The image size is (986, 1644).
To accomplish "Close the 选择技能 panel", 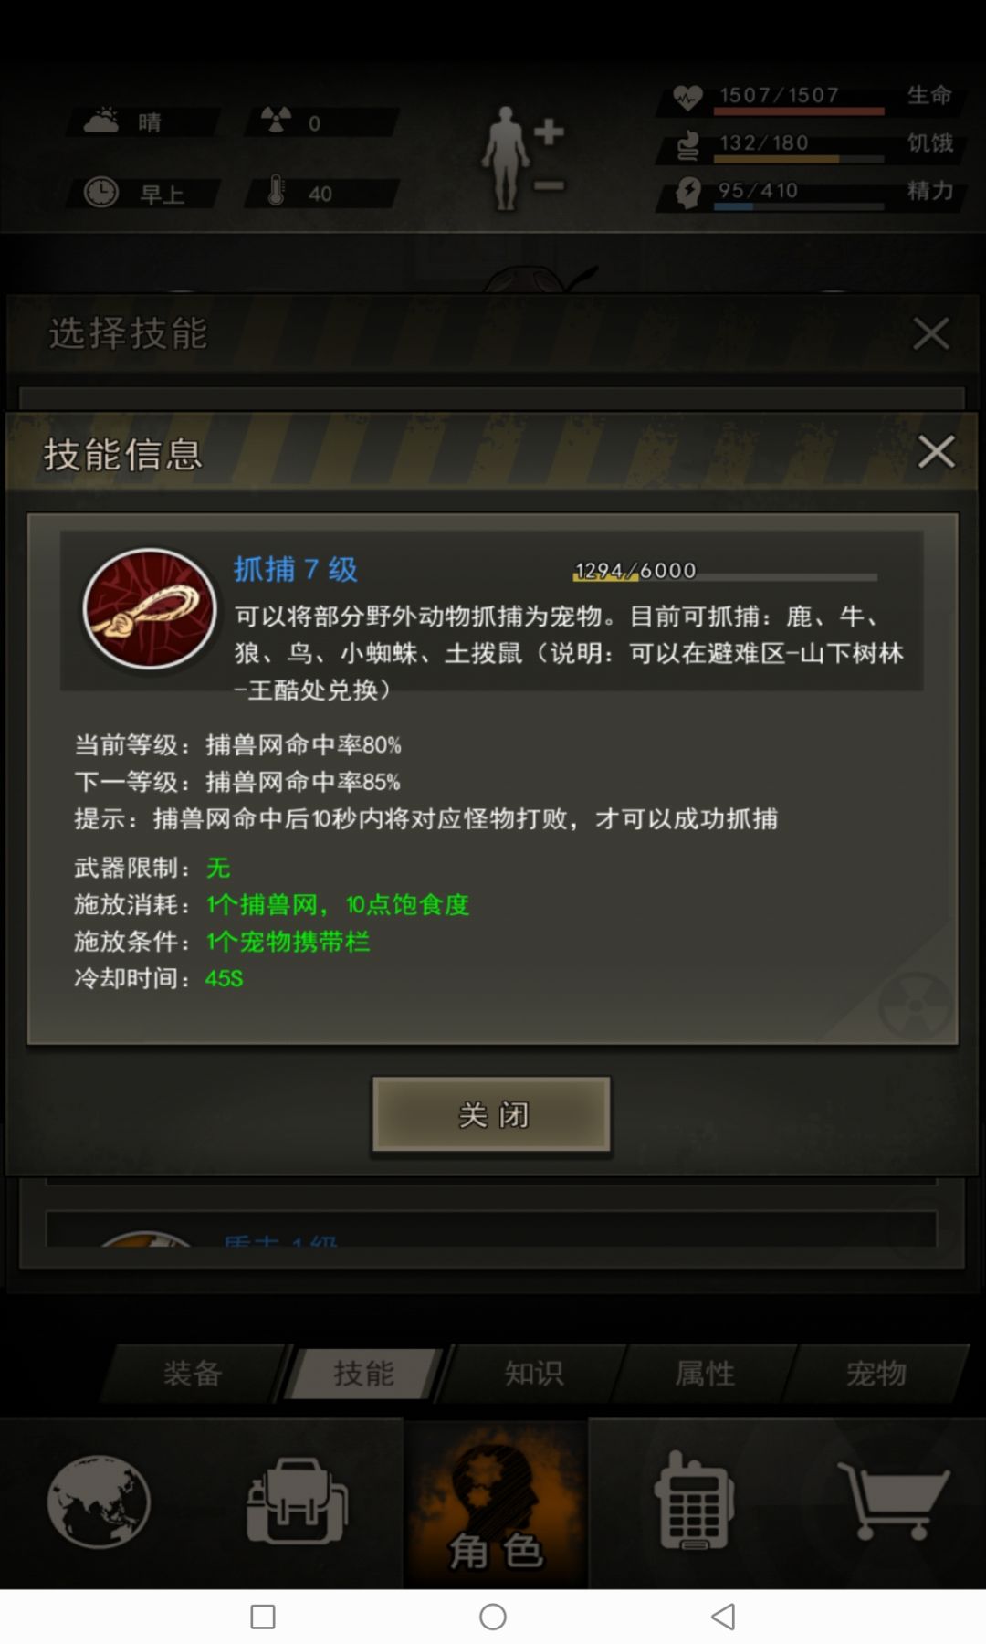I will [x=931, y=333].
